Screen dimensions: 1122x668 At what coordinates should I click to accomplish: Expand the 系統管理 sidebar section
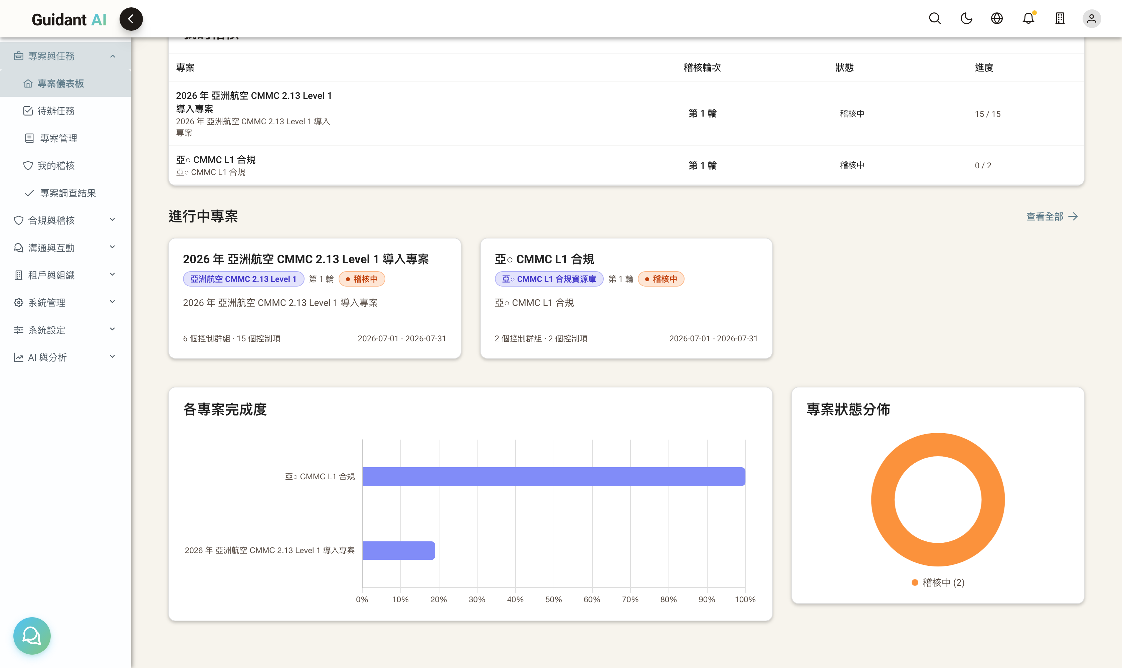[x=65, y=303]
